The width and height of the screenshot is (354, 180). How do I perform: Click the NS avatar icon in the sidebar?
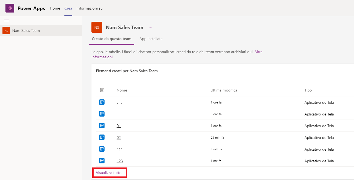tap(6, 30)
